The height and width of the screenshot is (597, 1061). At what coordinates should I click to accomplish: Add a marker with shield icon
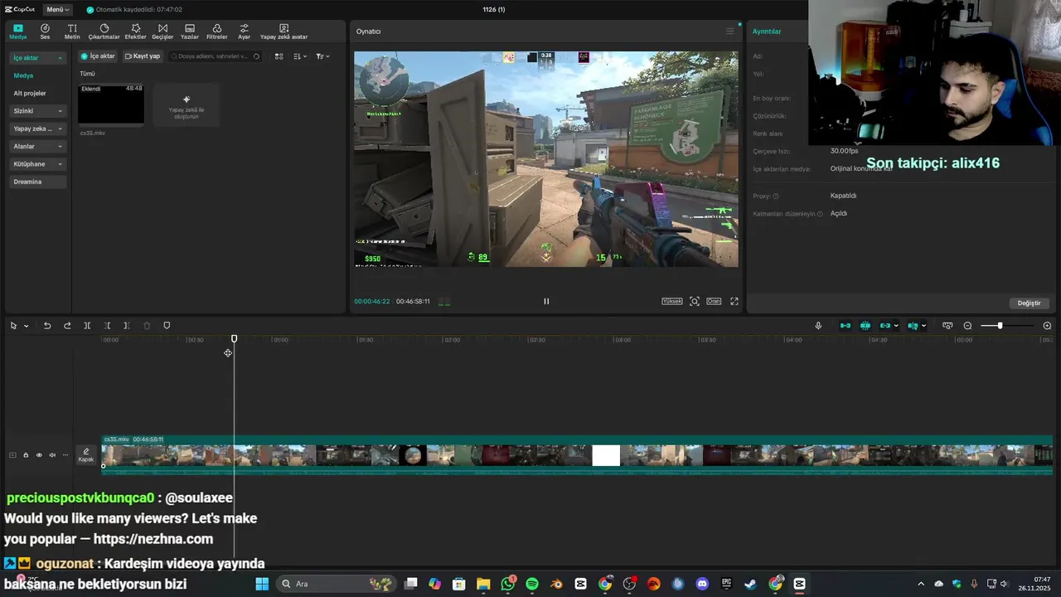coord(167,326)
